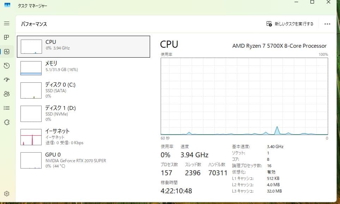Click the Task Manager title bar icon
Screen dimensions: 340x204
click(x=7, y=5)
